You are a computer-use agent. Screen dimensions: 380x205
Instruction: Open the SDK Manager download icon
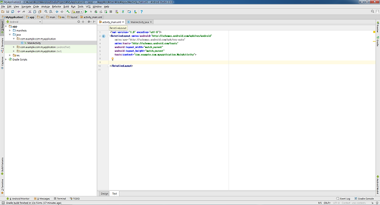135,12
